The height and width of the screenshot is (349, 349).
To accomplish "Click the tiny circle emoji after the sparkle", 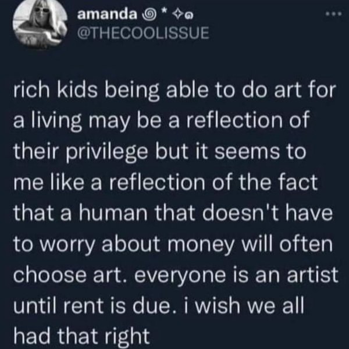I will pyautogui.click(x=188, y=16).
